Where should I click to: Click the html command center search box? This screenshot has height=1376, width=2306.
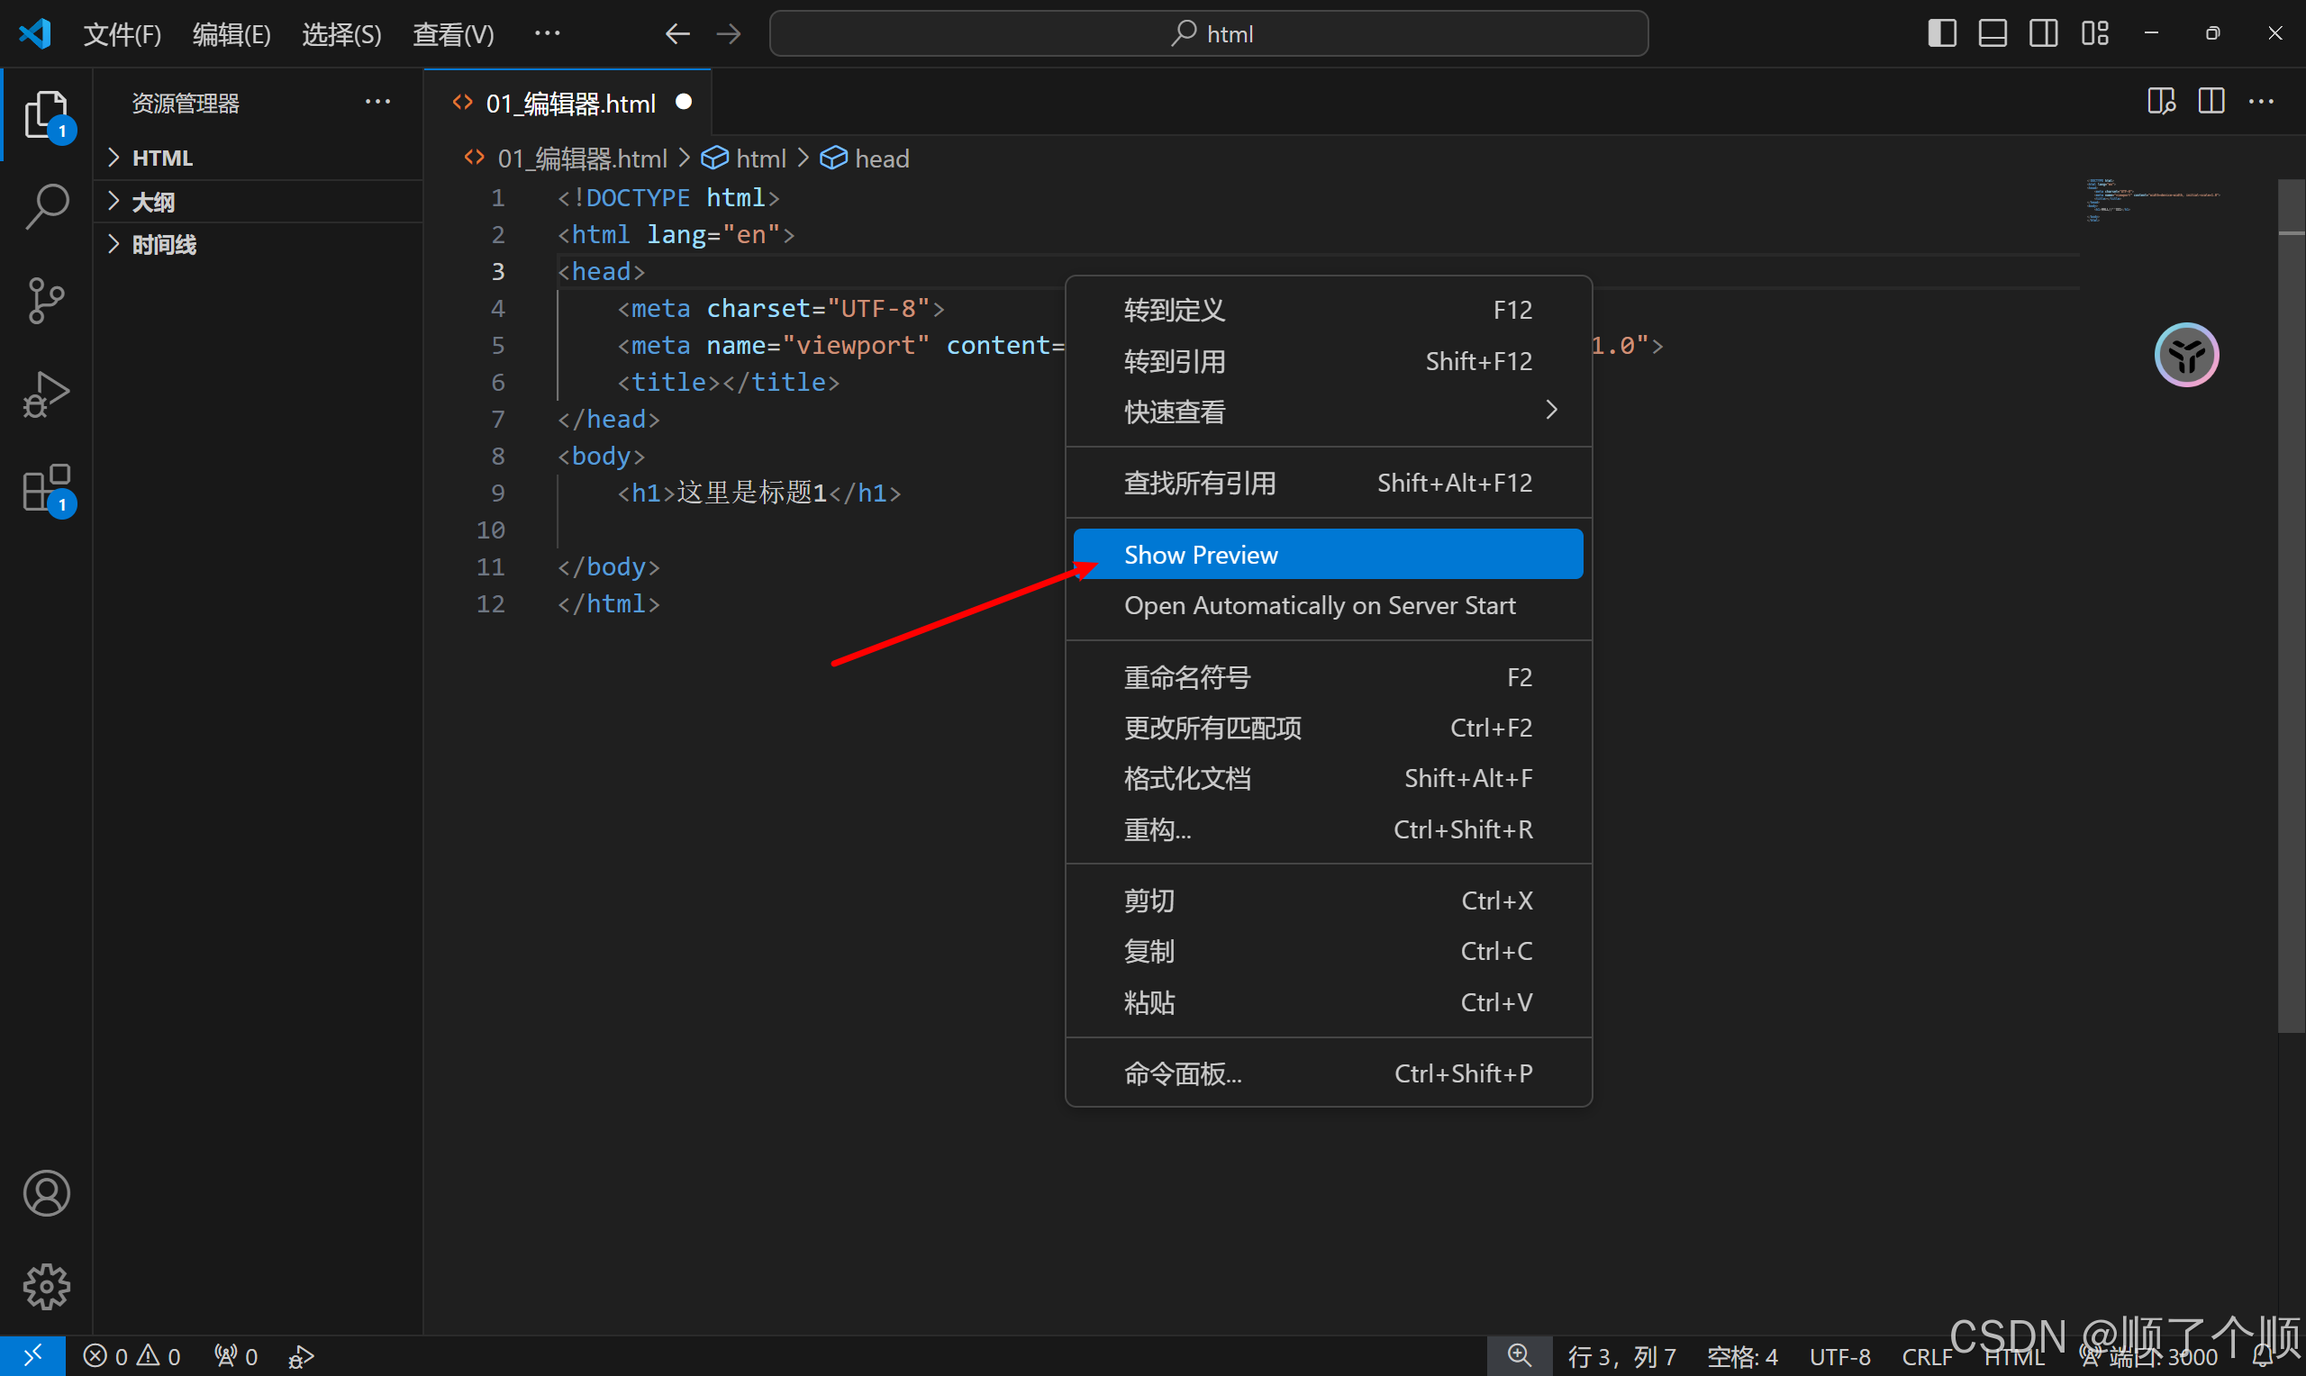1208,33
